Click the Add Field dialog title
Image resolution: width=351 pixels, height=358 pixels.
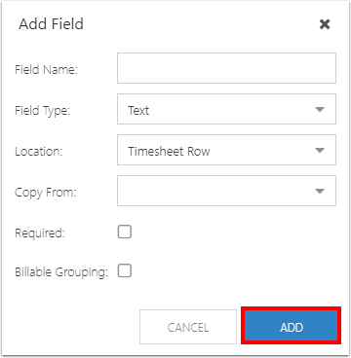(51, 24)
